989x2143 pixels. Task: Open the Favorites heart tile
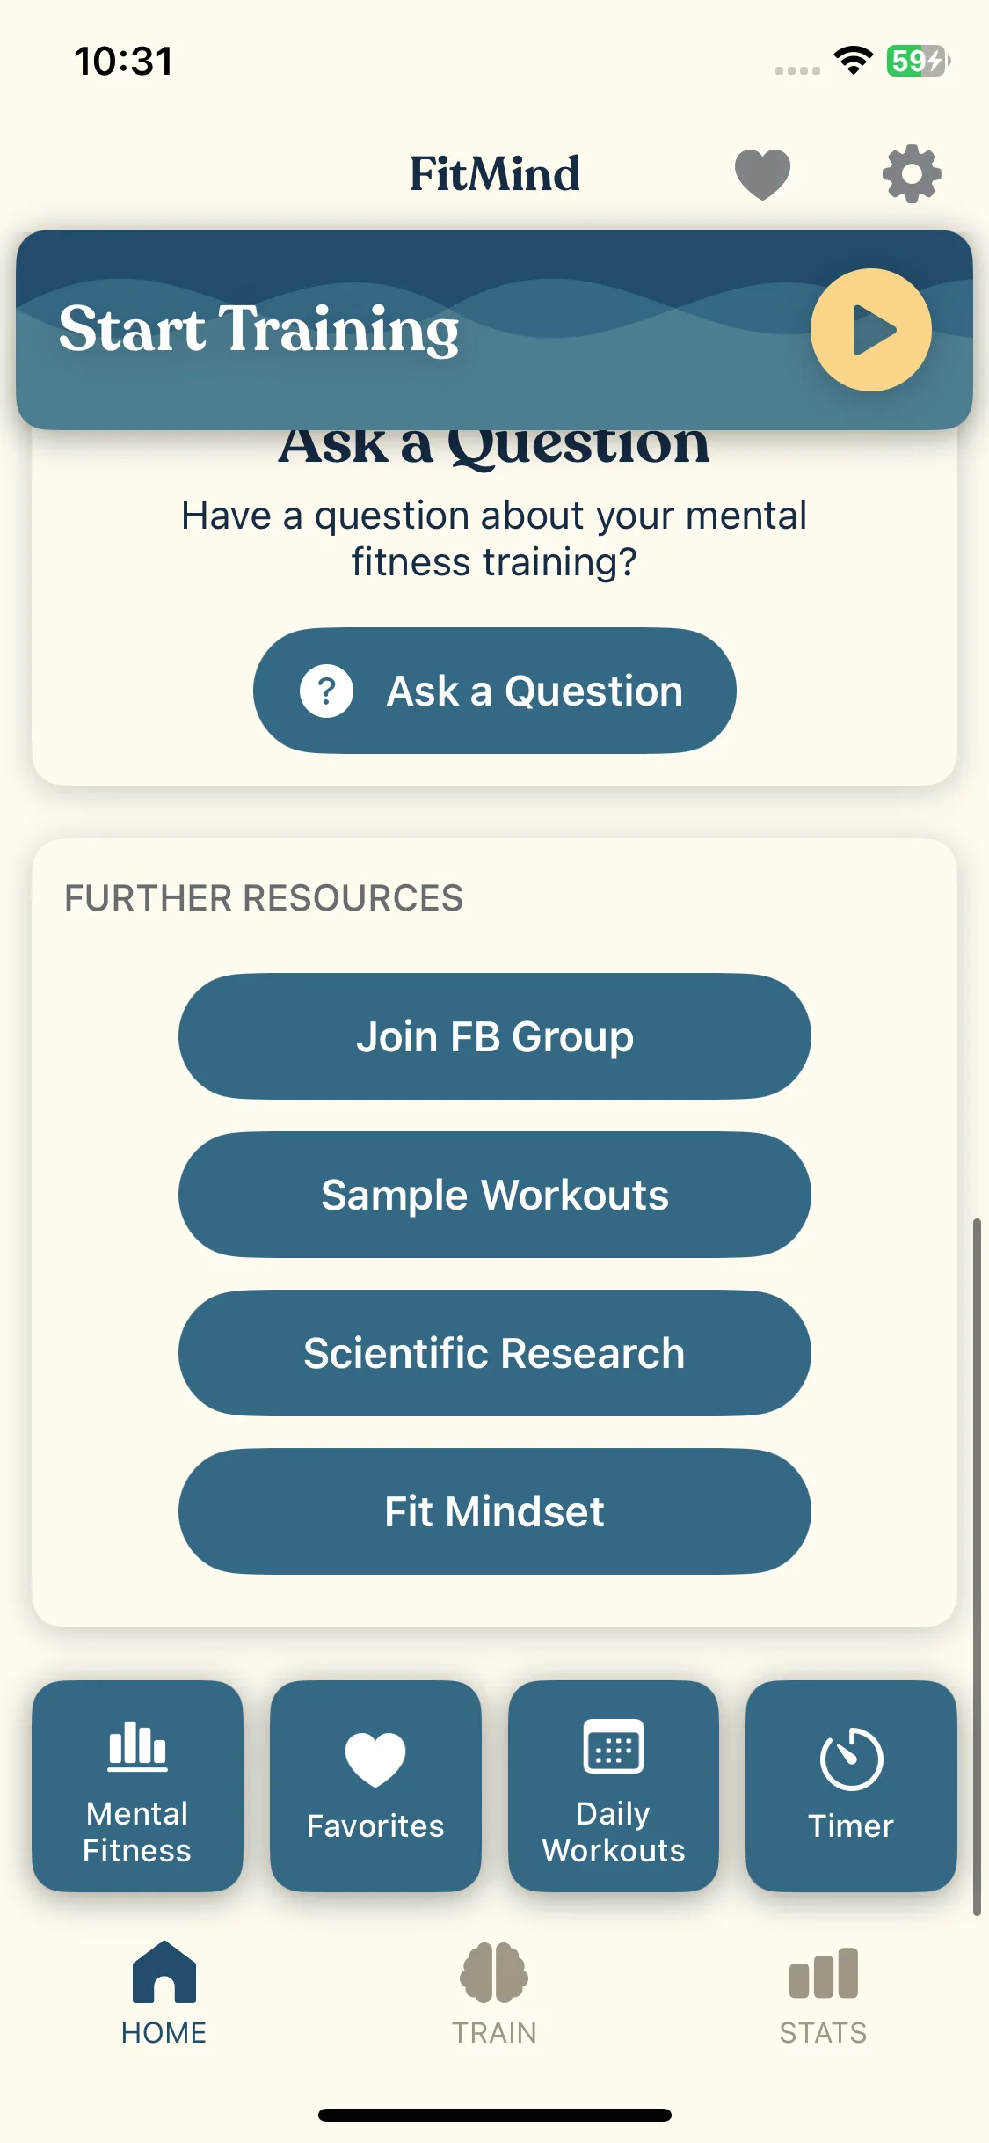click(x=375, y=1786)
